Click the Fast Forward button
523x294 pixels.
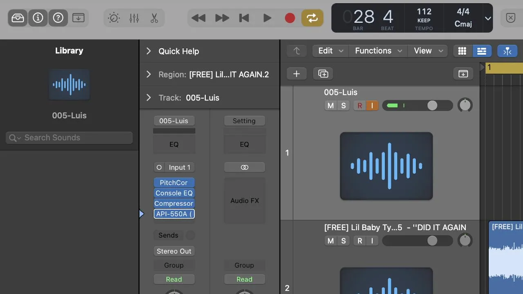coord(222,18)
